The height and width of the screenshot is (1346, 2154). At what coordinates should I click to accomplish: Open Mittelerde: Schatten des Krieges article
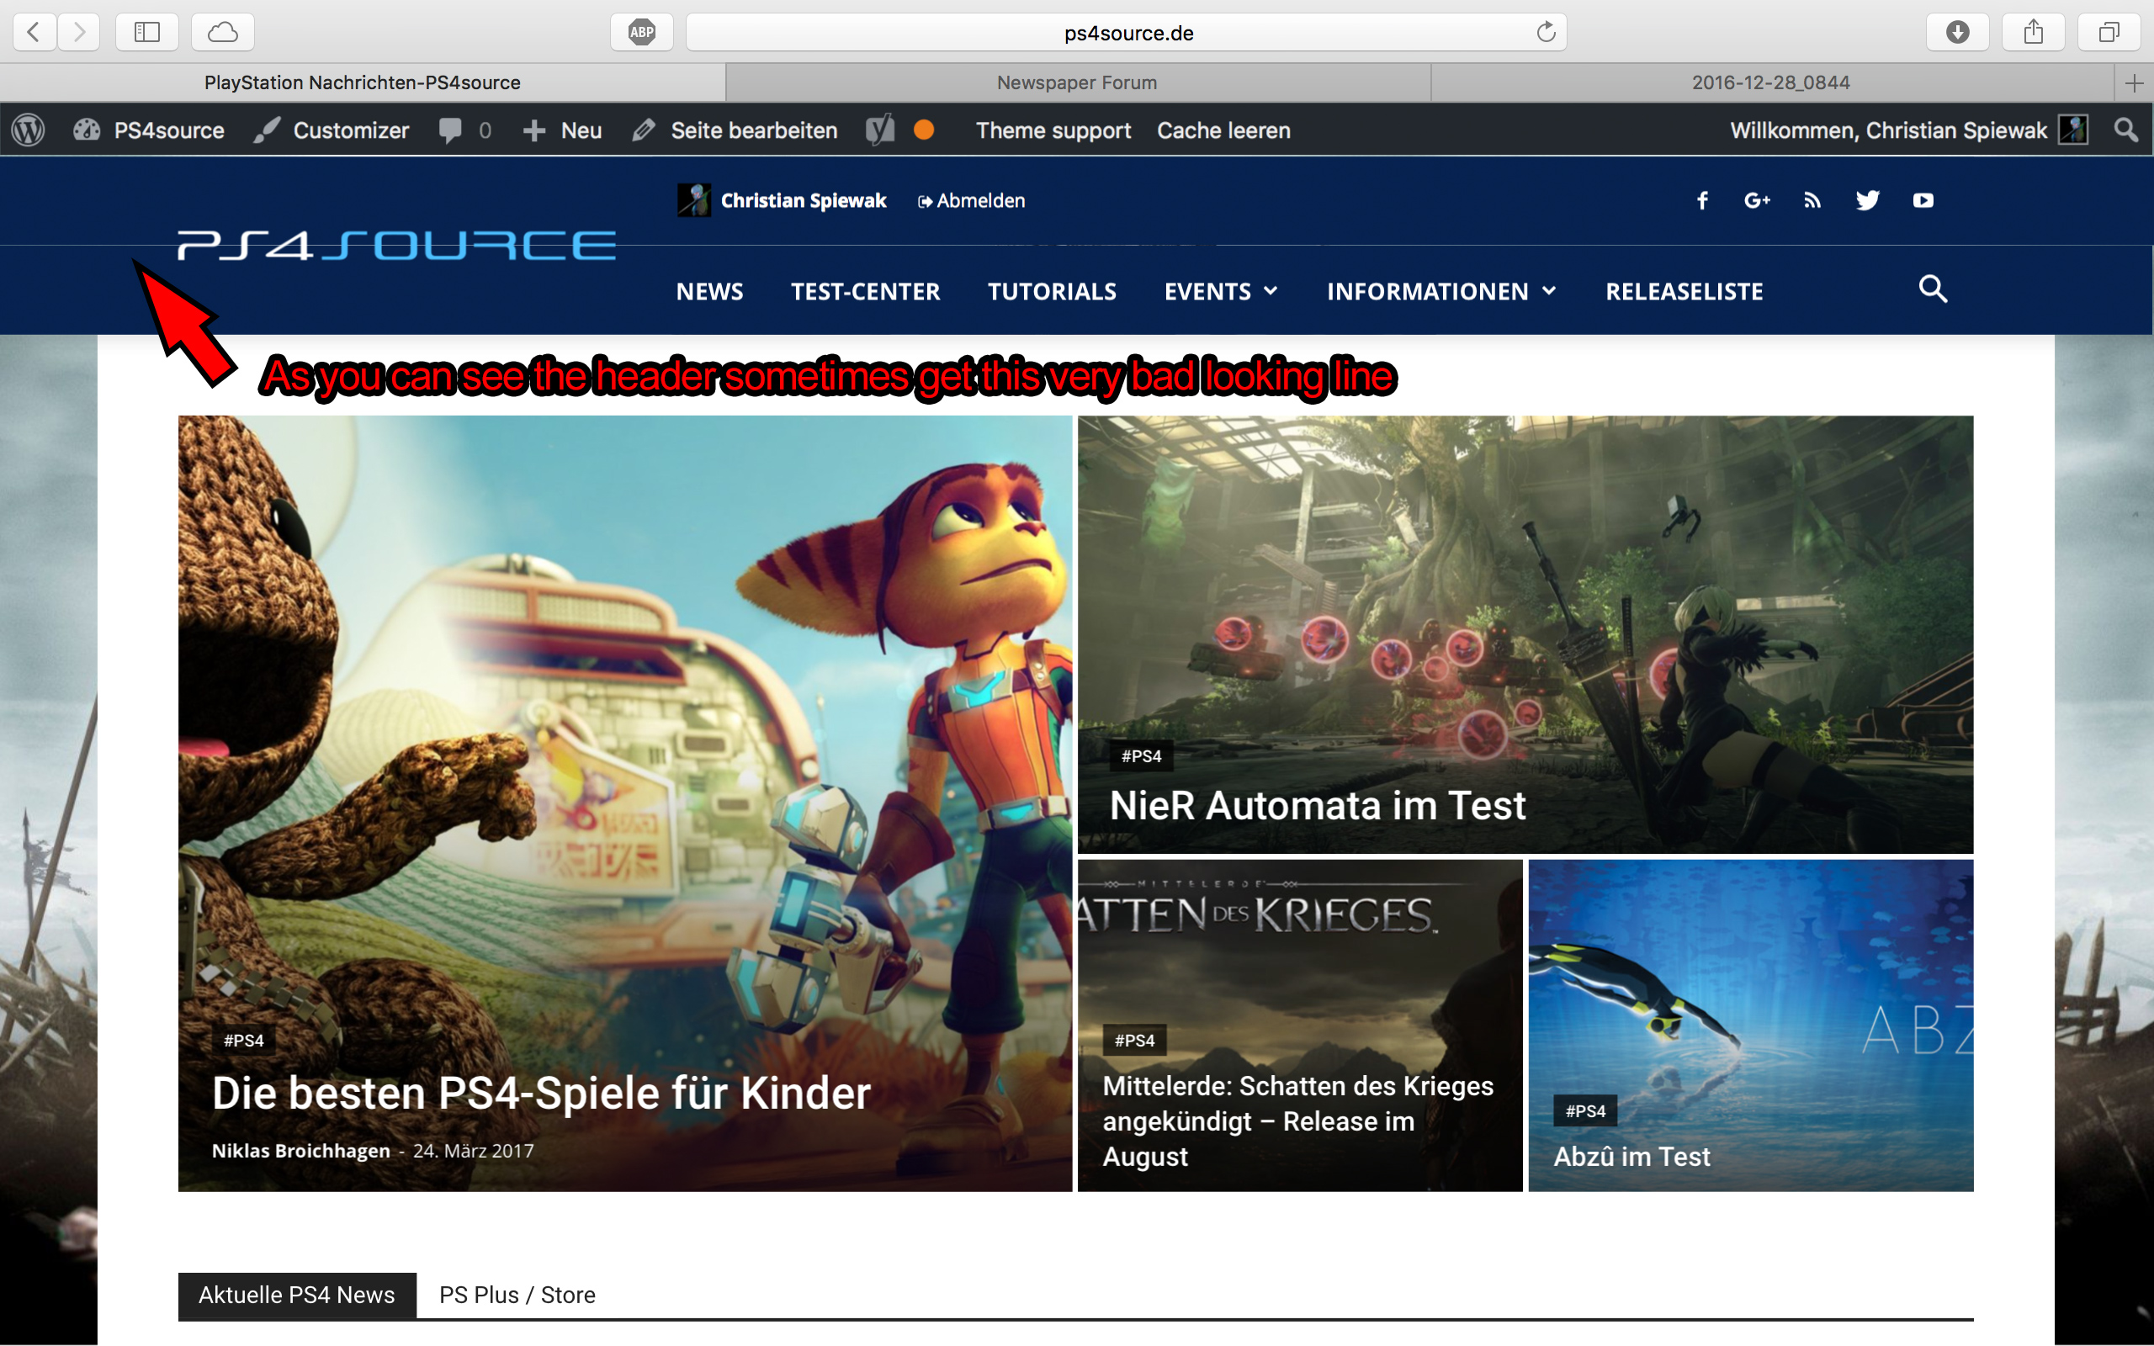(x=1297, y=1121)
